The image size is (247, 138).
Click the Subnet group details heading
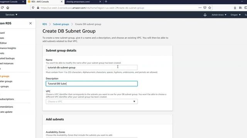[61, 51]
